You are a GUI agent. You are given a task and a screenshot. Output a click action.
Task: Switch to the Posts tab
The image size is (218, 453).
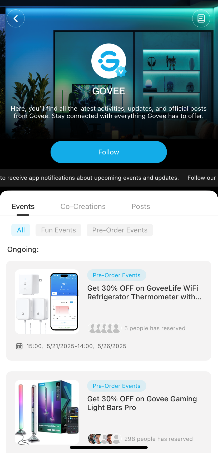[141, 206]
